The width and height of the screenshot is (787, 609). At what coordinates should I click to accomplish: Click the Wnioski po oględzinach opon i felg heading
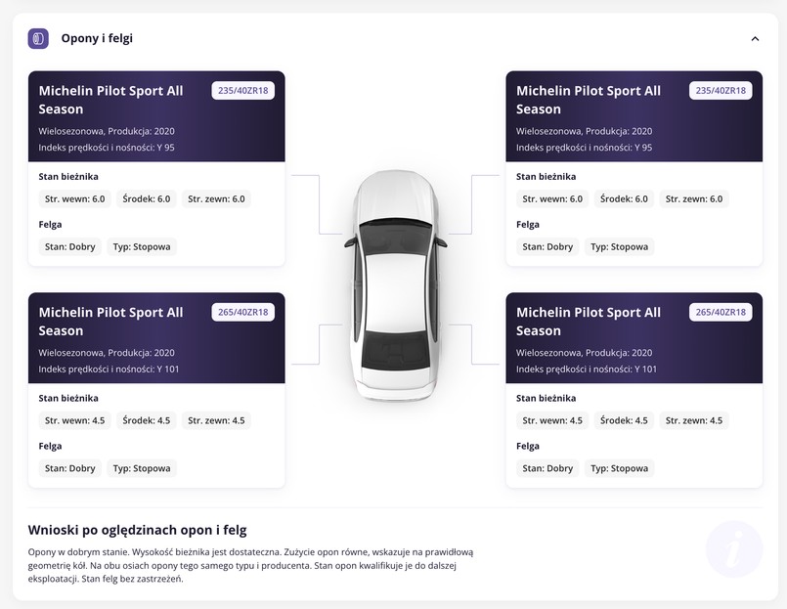tap(137, 530)
